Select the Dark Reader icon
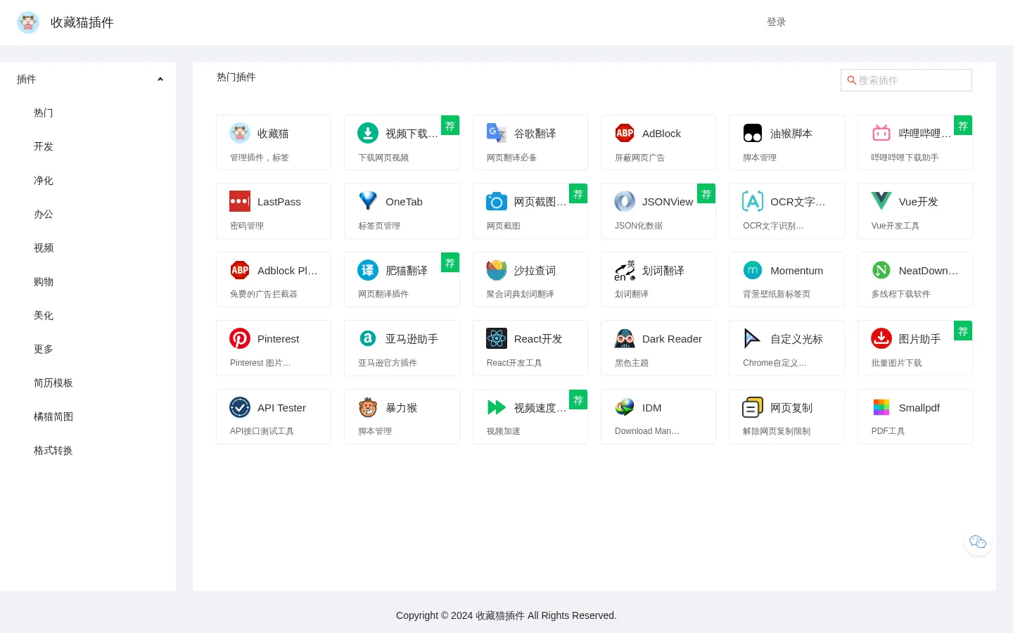The width and height of the screenshot is (1013, 633). pyautogui.click(x=625, y=338)
